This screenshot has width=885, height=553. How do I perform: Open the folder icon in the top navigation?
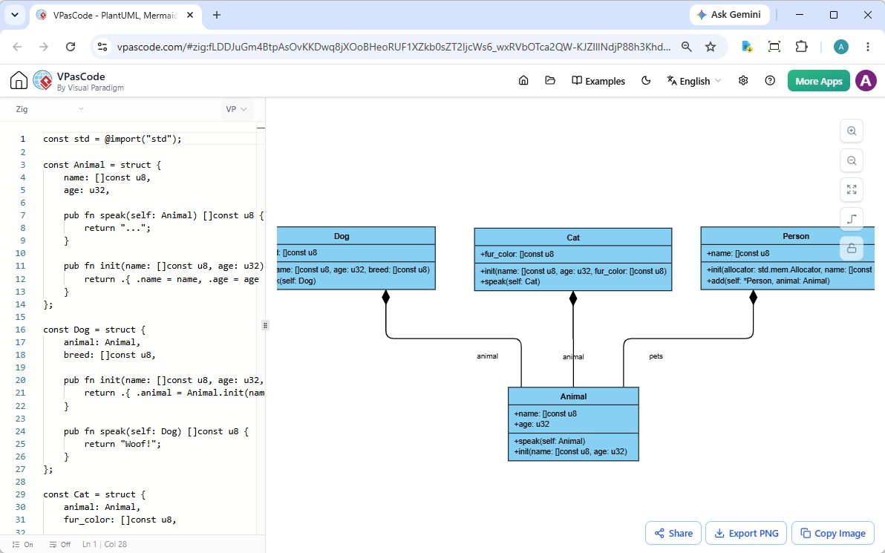(549, 81)
